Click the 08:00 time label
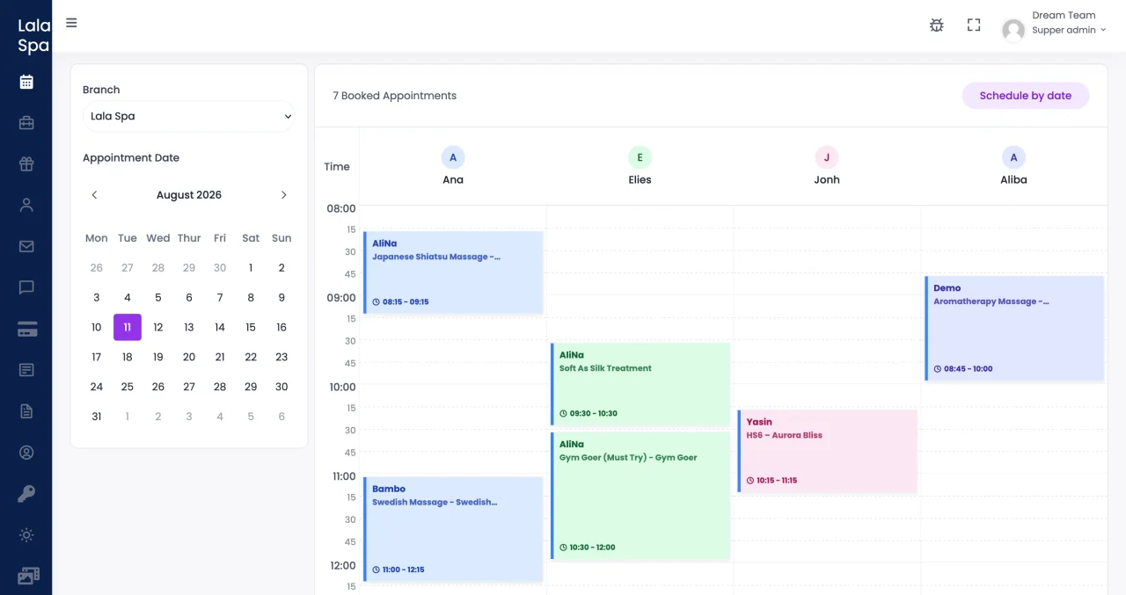This screenshot has width=1126, height=595. point(341,208)
